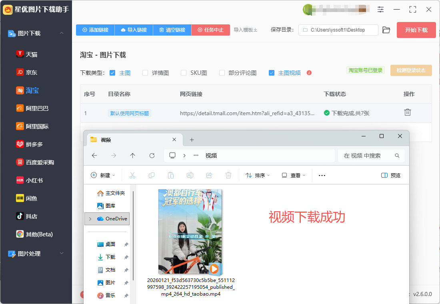Toggle the Explorer 预览 pane
Image resolution: width=440 pixels, height=304 pixels.
pyautogui.click(x=391, y=176)
